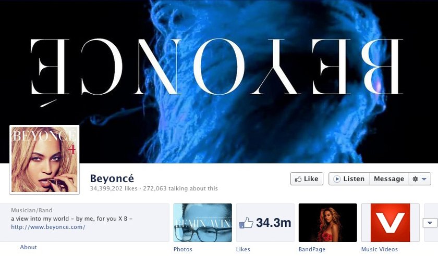Select the Music Videos label
The height and width of the screenshot is (256, 438).
click(x=380, y=249)
